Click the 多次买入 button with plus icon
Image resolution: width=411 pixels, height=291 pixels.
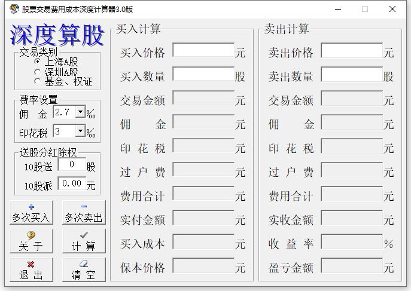pos(31,213)
